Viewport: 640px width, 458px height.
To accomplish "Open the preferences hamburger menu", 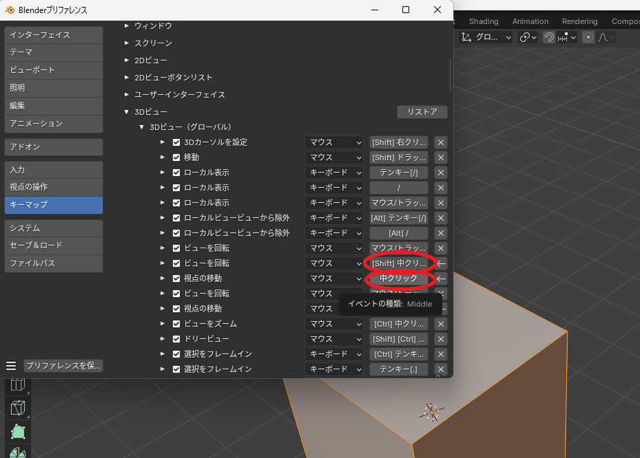I will [11, 366].
